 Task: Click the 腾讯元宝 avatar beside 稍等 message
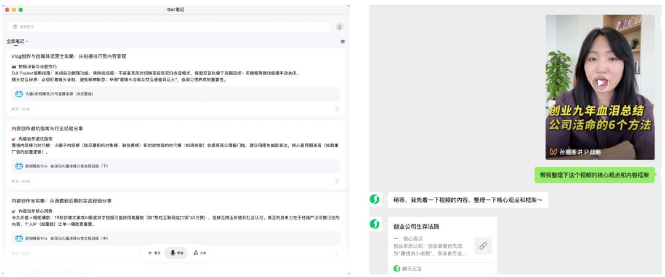tap(374, 199)
